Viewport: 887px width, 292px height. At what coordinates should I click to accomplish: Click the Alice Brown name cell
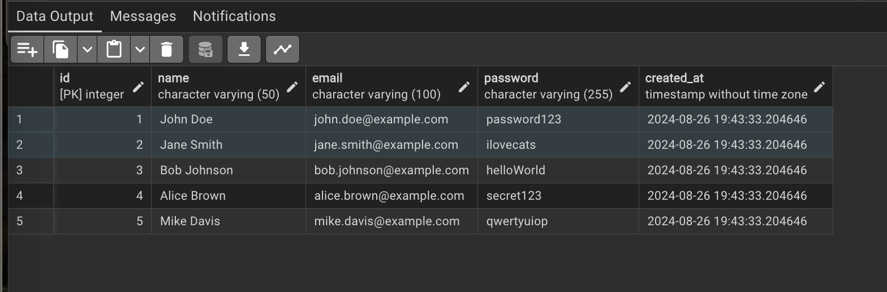[193, 196]
